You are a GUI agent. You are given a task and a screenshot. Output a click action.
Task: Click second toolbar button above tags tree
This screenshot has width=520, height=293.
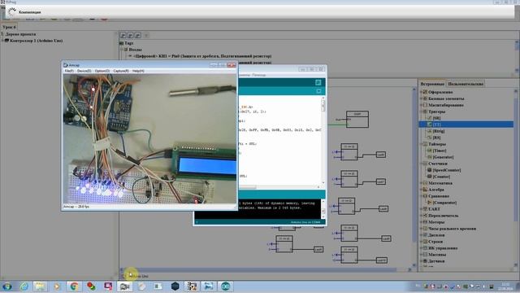tap(130, 35)
